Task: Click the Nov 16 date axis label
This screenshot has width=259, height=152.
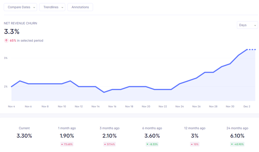Action: coord(112,106)
